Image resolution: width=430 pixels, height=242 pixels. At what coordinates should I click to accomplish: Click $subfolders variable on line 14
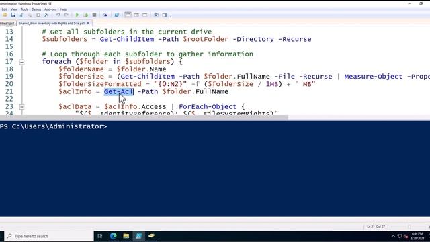click(64, 39)
